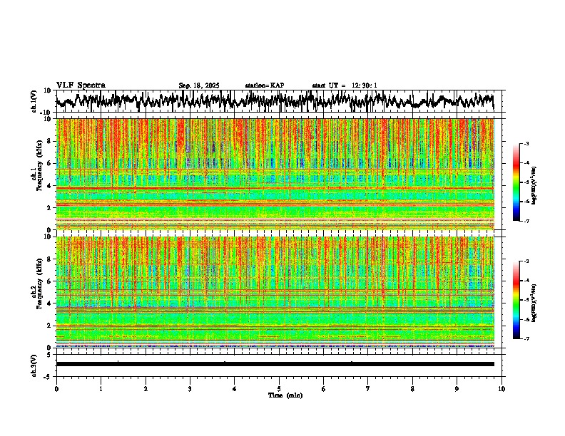Click the time axis tick label '5'
Viewport: 565px width, 436px height.
[x=279, y=389]
